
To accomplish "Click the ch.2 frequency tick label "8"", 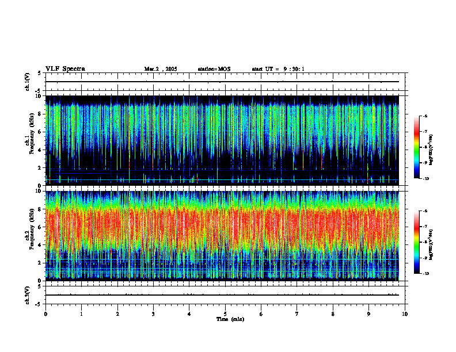I will click(x=40, y=209).
